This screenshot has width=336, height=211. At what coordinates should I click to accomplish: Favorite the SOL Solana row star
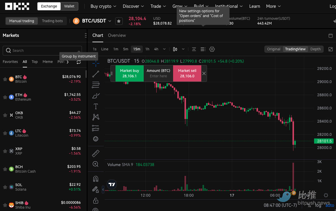click(x=5, y=187)
